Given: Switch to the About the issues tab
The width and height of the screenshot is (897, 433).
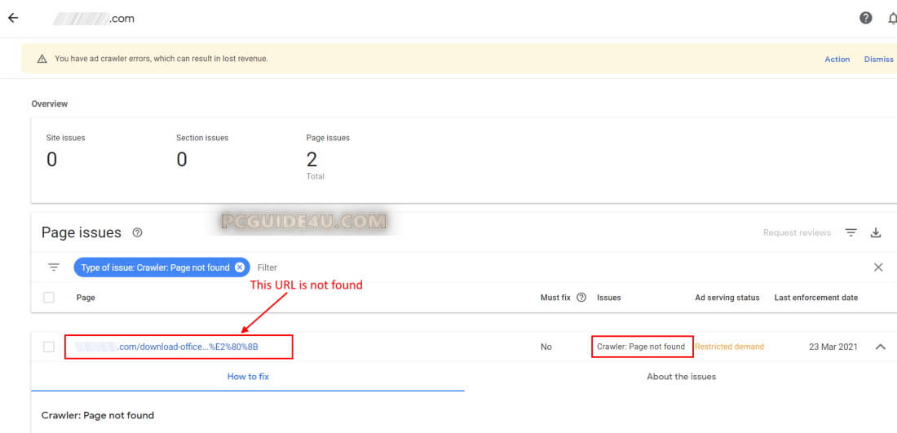Looking at the screenshot, I should (681, 377).
